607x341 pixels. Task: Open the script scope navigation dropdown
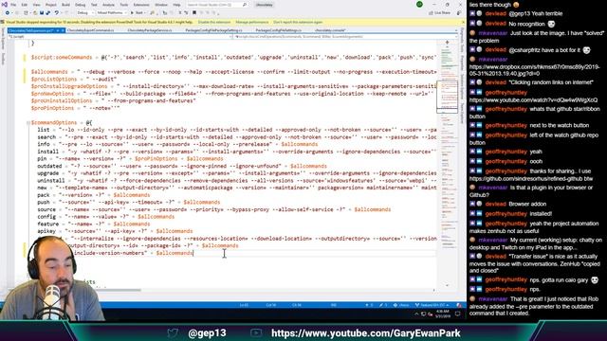(120, 37)
